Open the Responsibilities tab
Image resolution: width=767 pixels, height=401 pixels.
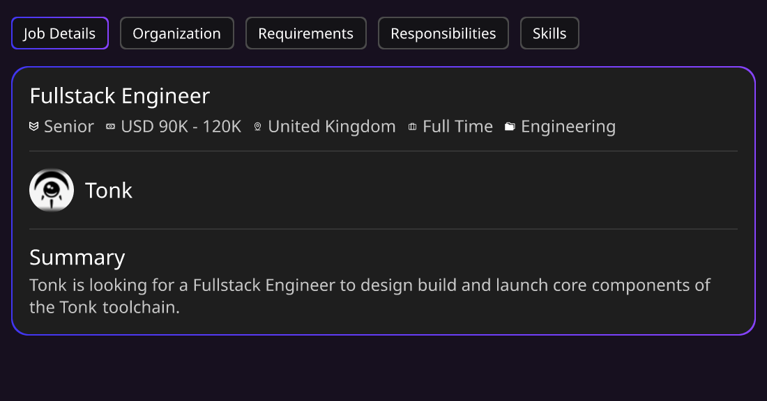click(443, 33)
